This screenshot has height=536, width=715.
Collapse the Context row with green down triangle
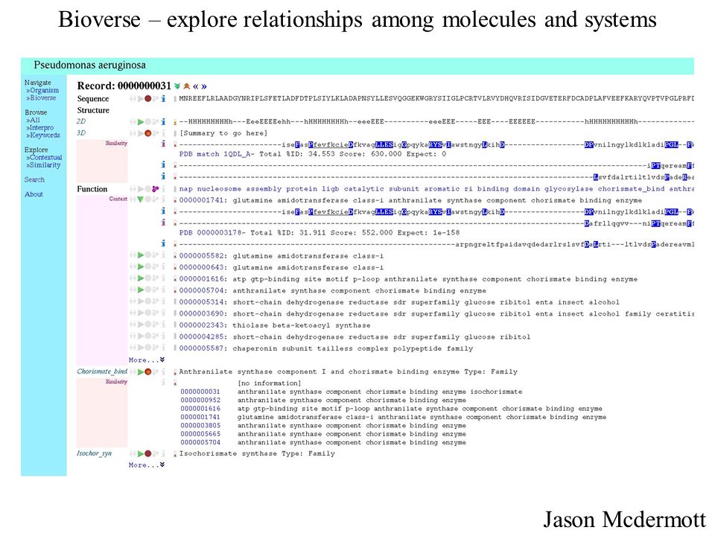pyautogui.click(x=141, y=200)
